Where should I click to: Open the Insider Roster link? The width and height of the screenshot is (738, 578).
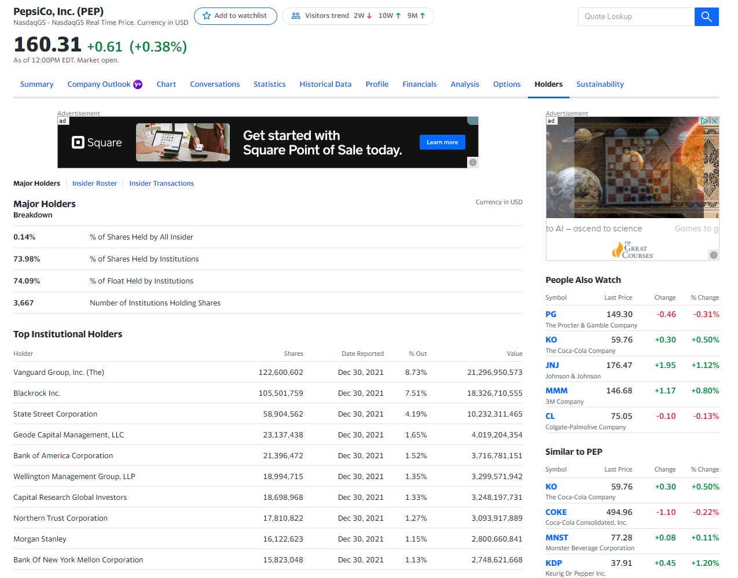(x=94, y=183)
